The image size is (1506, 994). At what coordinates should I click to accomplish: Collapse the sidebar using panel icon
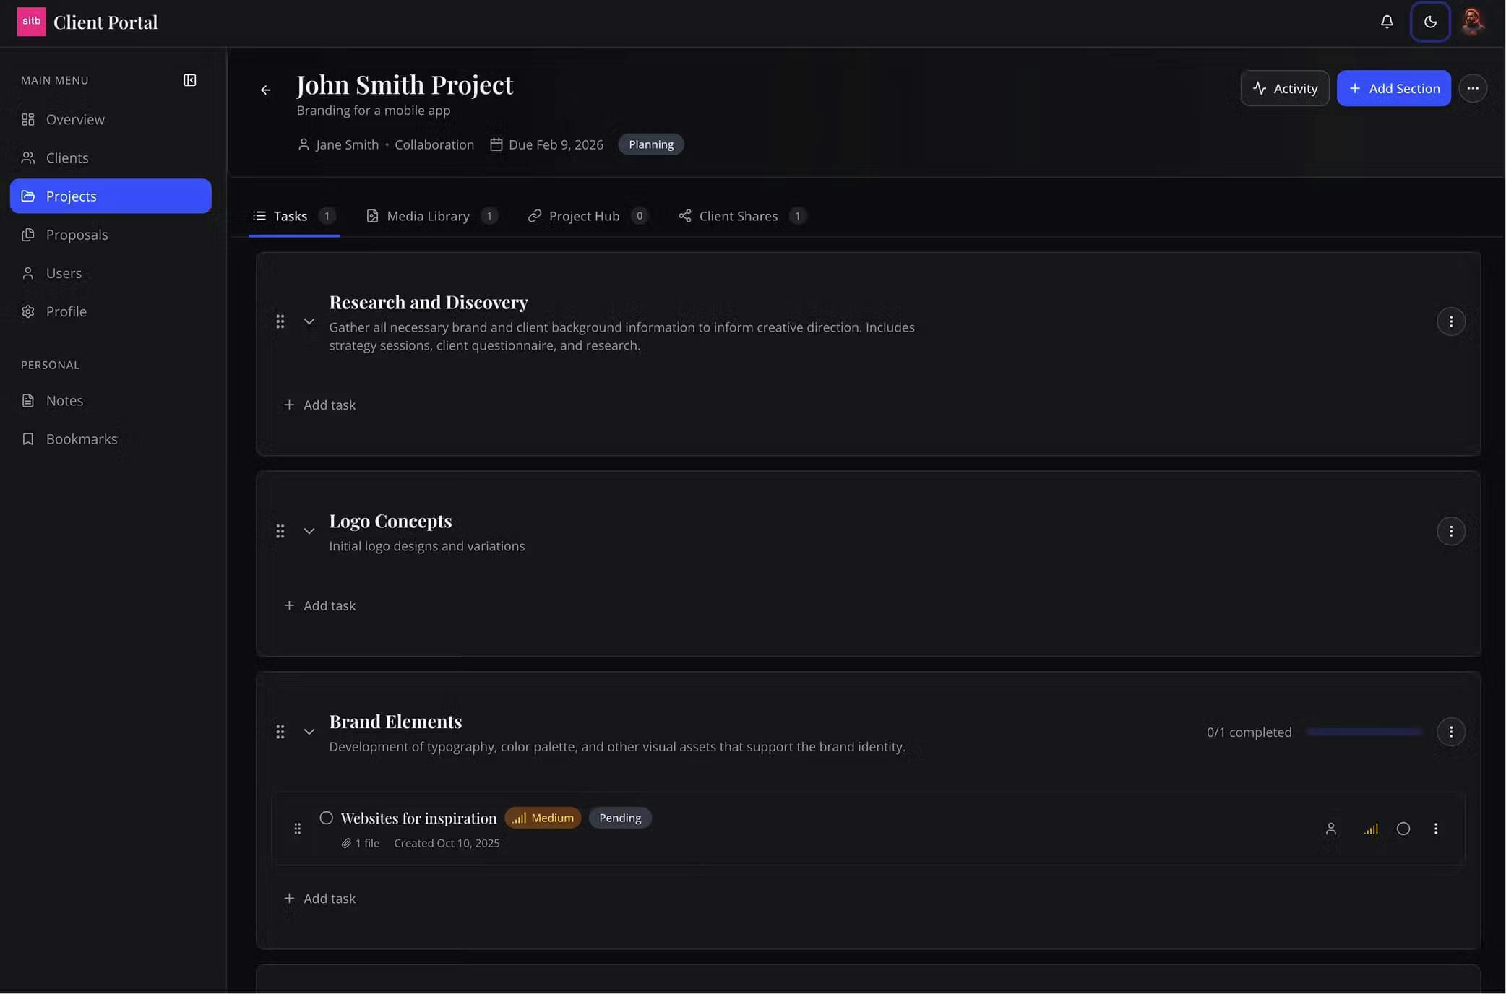click(189, 79)
